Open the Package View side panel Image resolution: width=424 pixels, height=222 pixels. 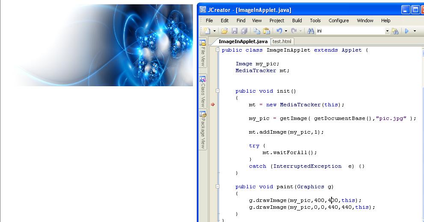203,130
